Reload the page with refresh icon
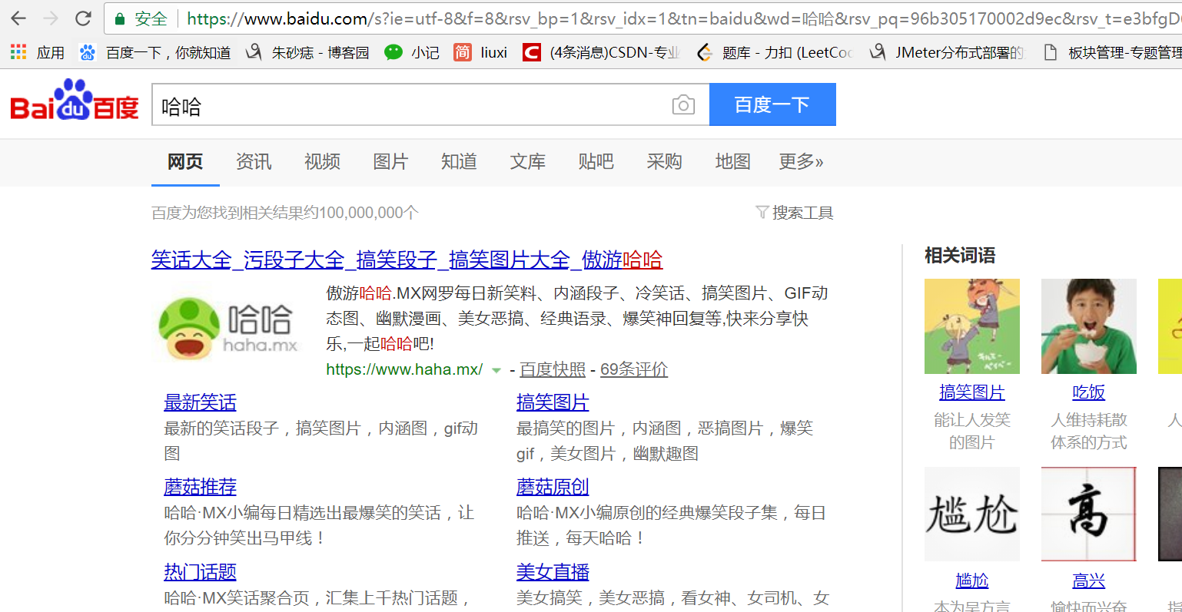 click(84, 18)
